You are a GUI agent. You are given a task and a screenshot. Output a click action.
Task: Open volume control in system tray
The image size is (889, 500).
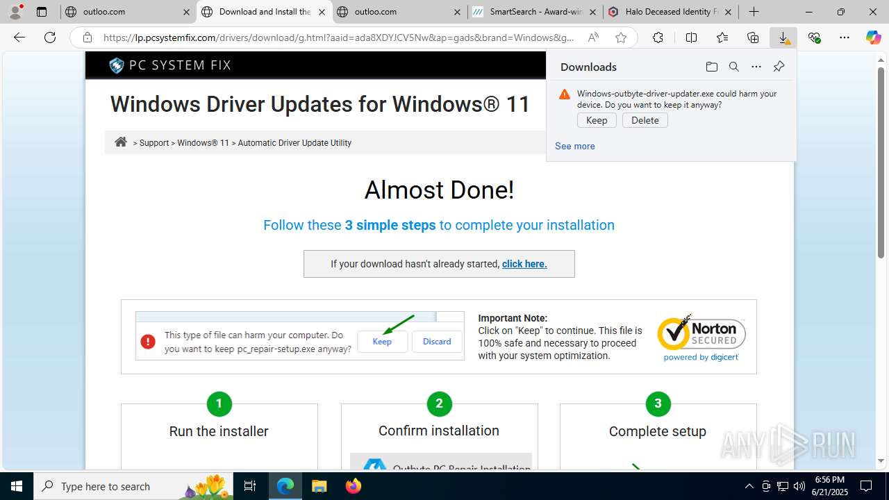pyautogui.click(x=799, y=486)
